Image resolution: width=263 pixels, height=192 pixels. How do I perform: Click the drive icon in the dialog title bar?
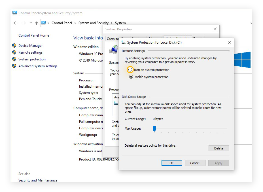[x=123, y=42]
